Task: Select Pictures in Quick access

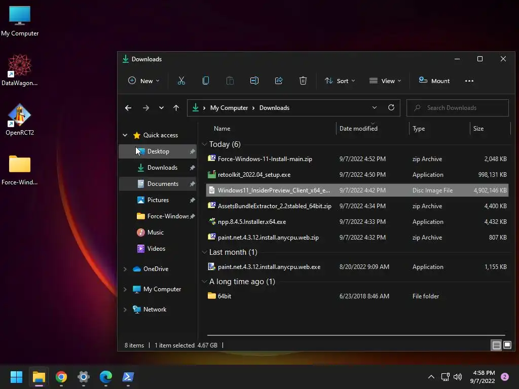Action: (158, 200)
